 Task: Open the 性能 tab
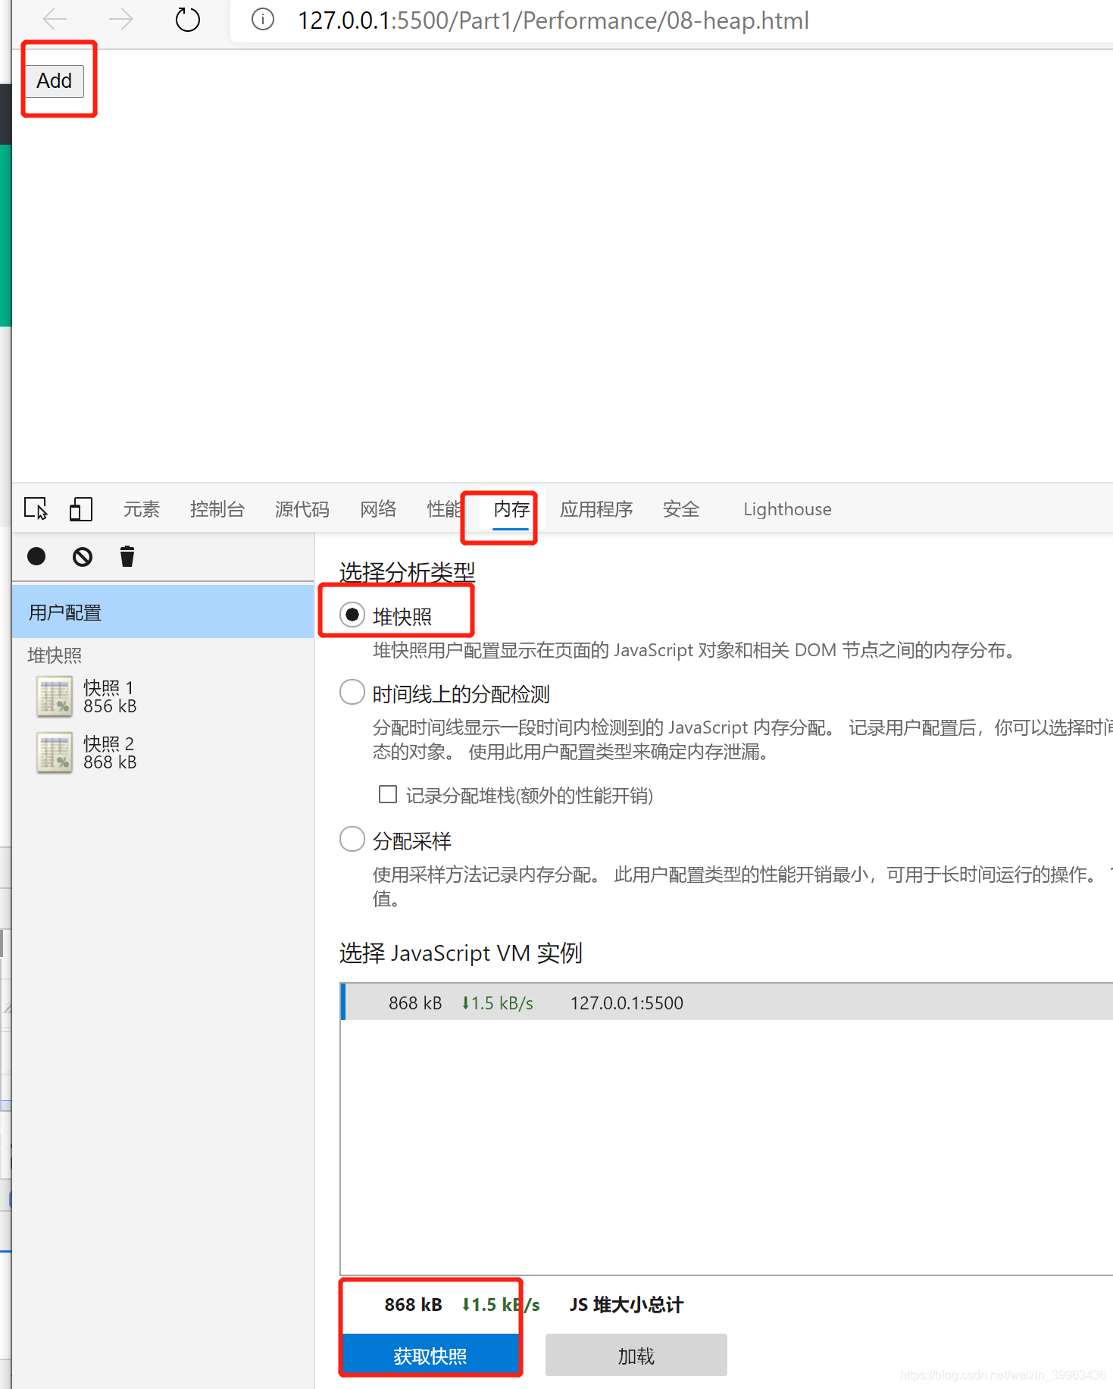coord(444,509)
